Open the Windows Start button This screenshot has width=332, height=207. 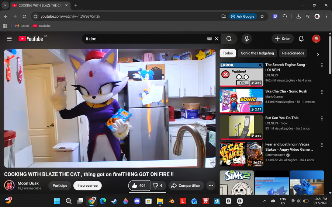pos(57,201)
